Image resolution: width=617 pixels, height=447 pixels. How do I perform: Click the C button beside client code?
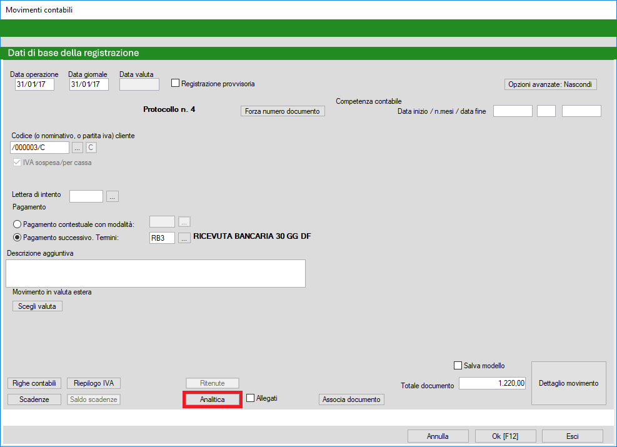(x=91, y=148)
